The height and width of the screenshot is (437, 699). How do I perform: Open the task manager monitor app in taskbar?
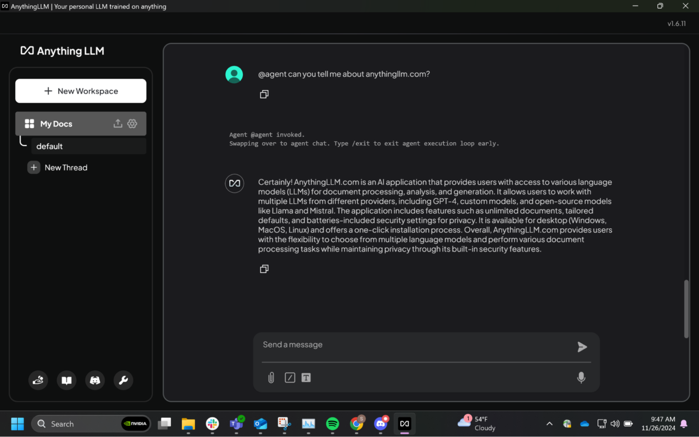coord(308,424)
